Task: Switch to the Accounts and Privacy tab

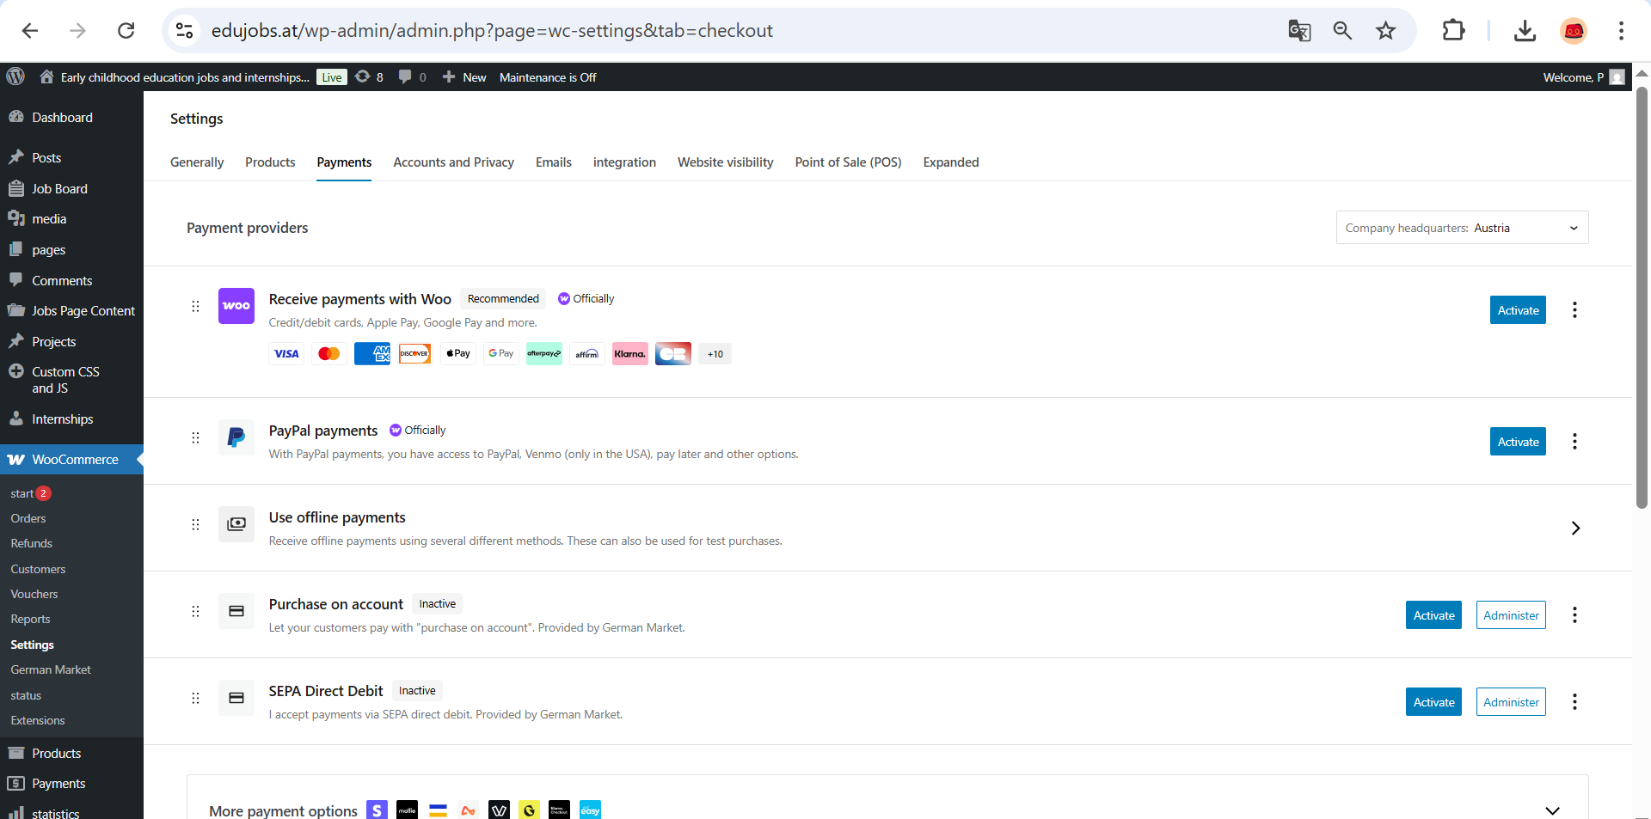Action: point(453,162)
